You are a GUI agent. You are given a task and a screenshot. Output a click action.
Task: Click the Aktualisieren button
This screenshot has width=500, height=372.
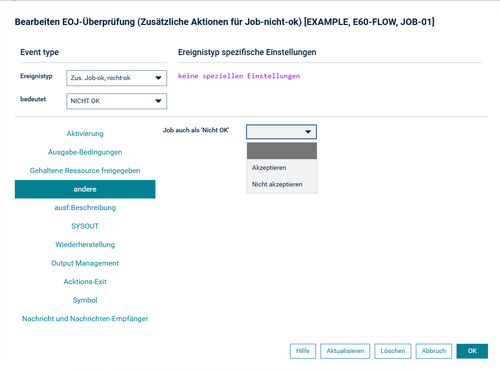[x=346, y=351]
